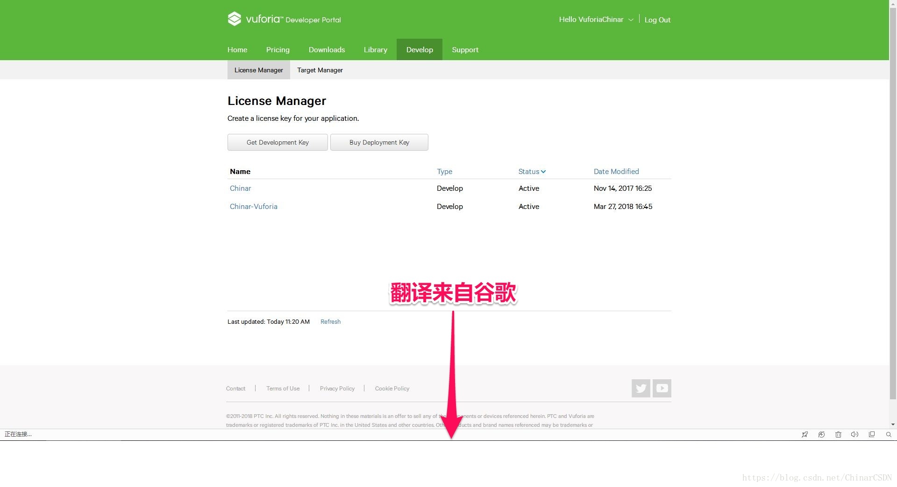Click the circular plus icon in status bar

click(x=821, y=434)
